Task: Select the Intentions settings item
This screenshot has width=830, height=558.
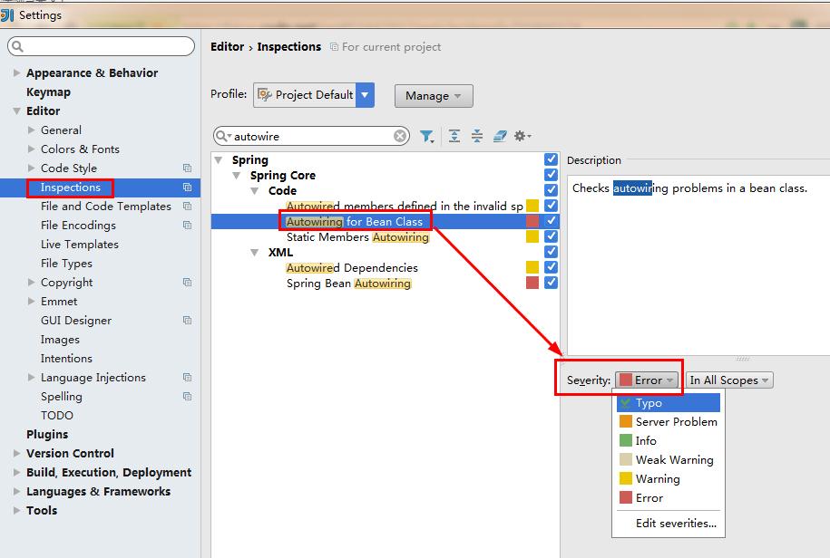Action: [66, 359]
